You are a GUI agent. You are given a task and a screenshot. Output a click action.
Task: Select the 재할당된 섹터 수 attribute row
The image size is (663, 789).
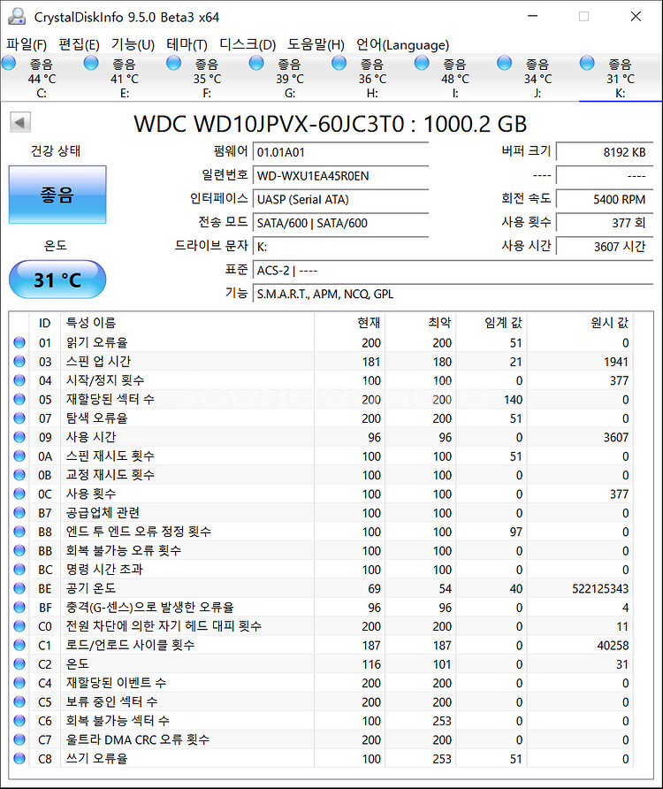click(322, 399)
